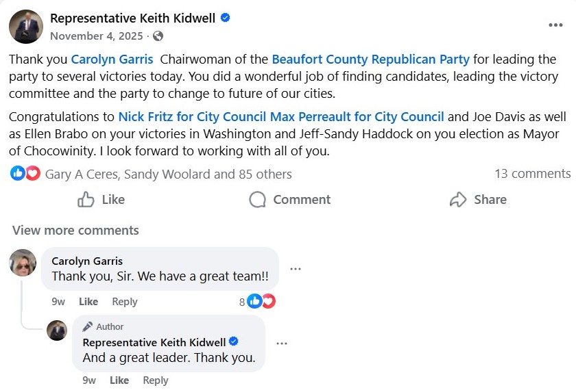Viewport: 576px width, 390px height.
Task: Open Keith Kidwell's profile picture at post top
Action: 26,27
